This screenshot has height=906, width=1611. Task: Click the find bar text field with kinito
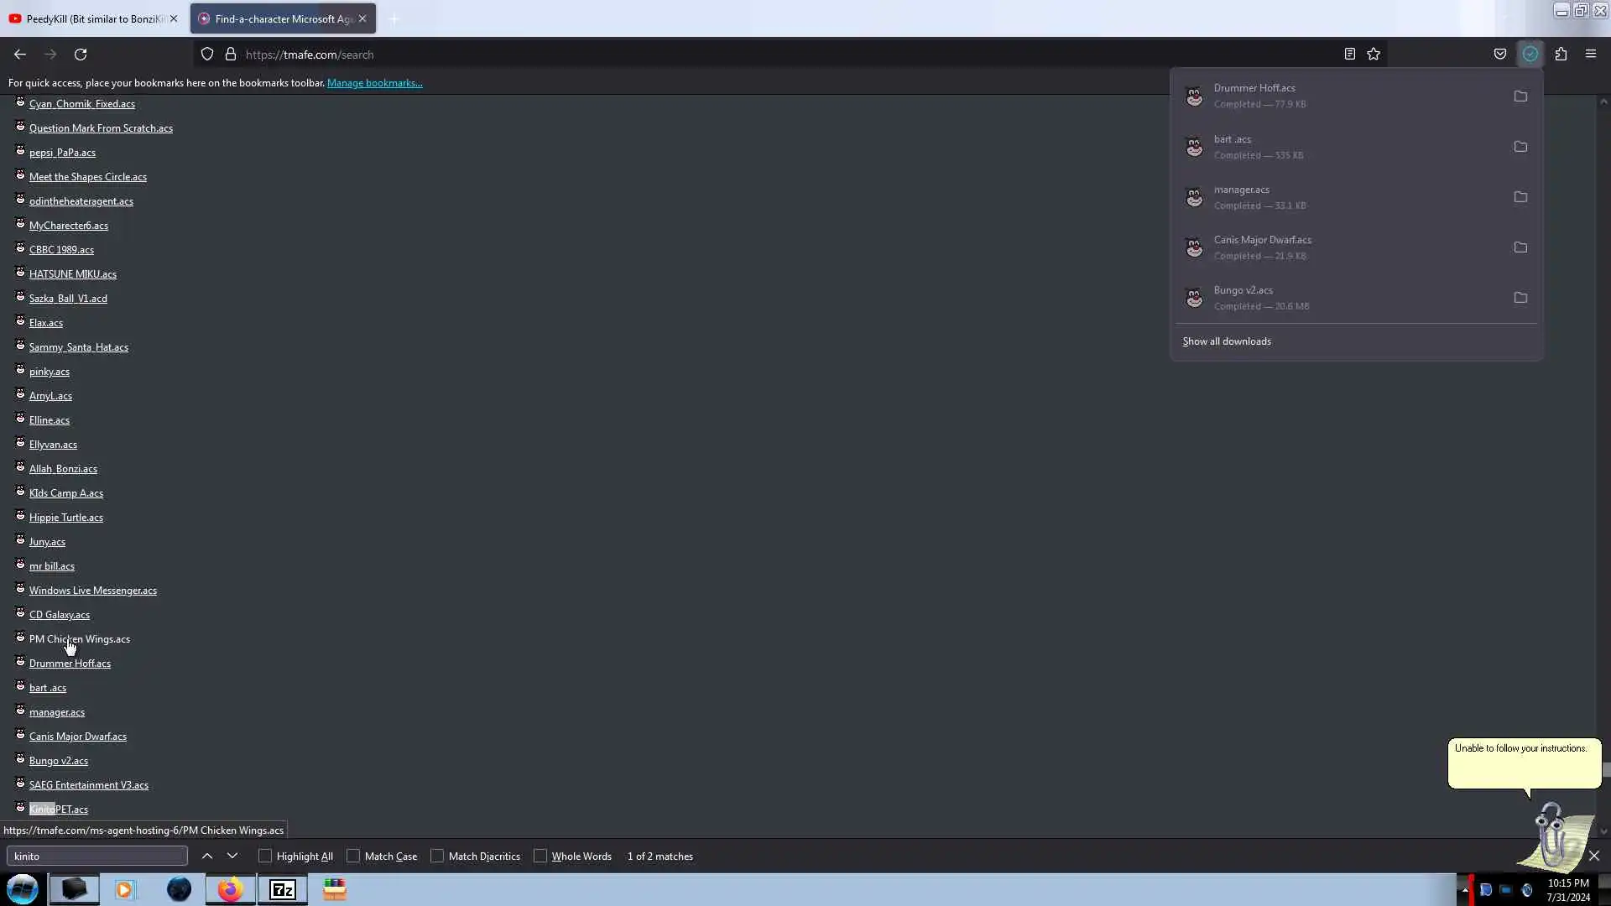pos(96,856)
